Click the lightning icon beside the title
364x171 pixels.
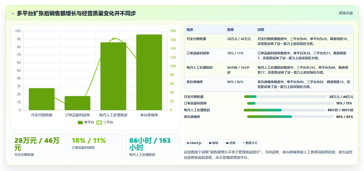tap(13, 14)
